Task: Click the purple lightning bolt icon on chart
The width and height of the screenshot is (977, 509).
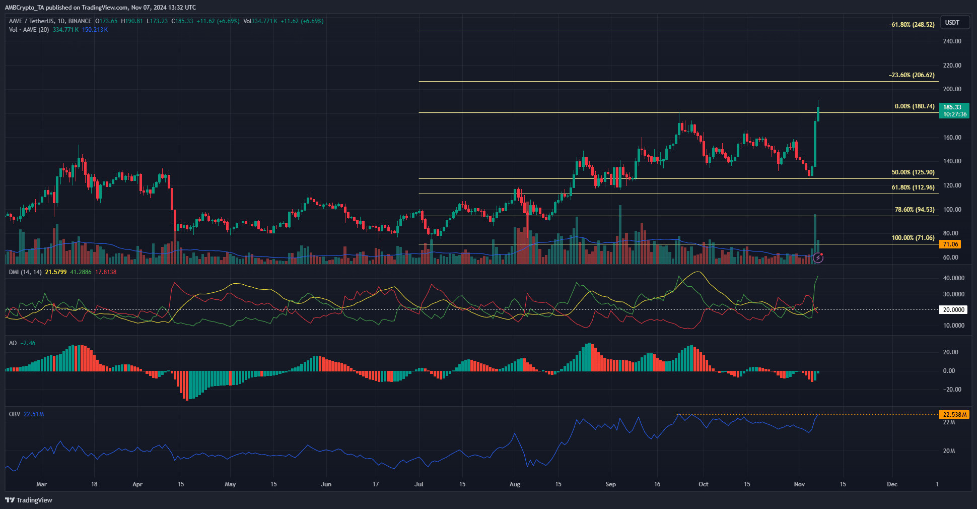Action: [818, 258]
